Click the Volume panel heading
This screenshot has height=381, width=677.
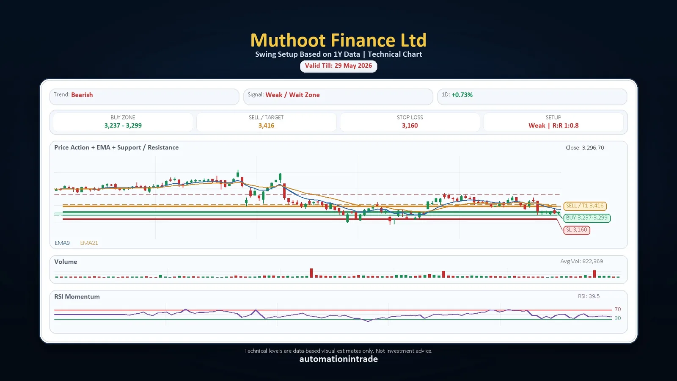click(66, 262)
